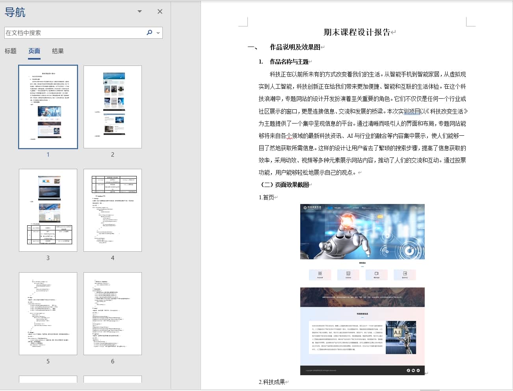Expand the search options dropdown next to magnifier
Viewport: 513px width, 391px height.
point(158,33)
